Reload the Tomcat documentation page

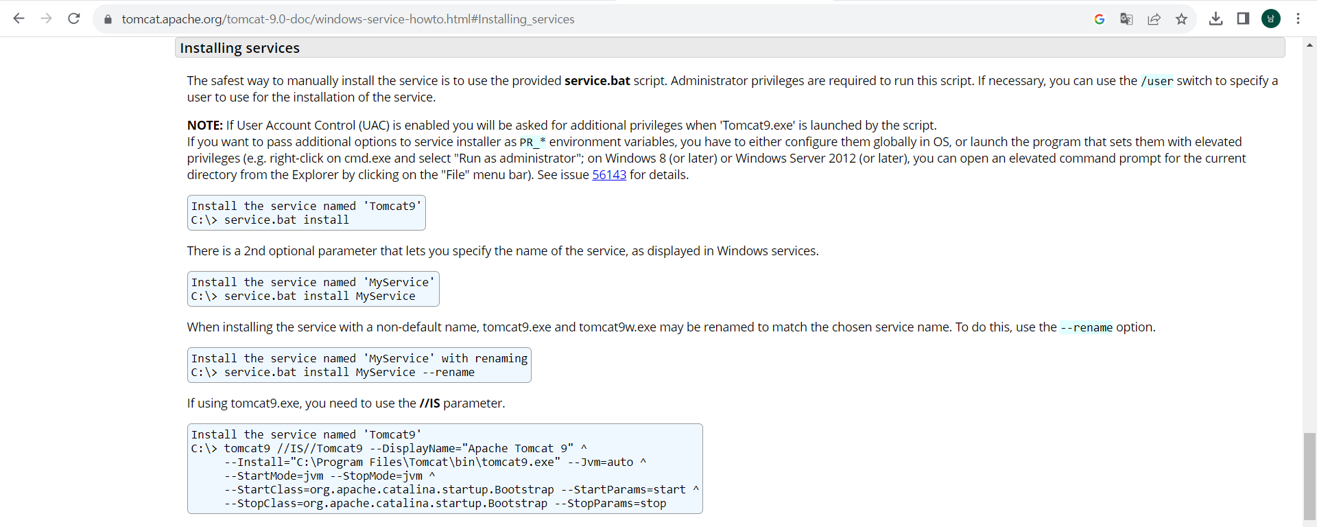[x=74, y=19]
